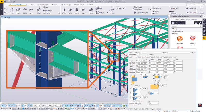Toggle the parameter to avoid solid error checkbox
Image resolution: width=206 pixels, height=112 pixels.
click(x=149, y=104)
